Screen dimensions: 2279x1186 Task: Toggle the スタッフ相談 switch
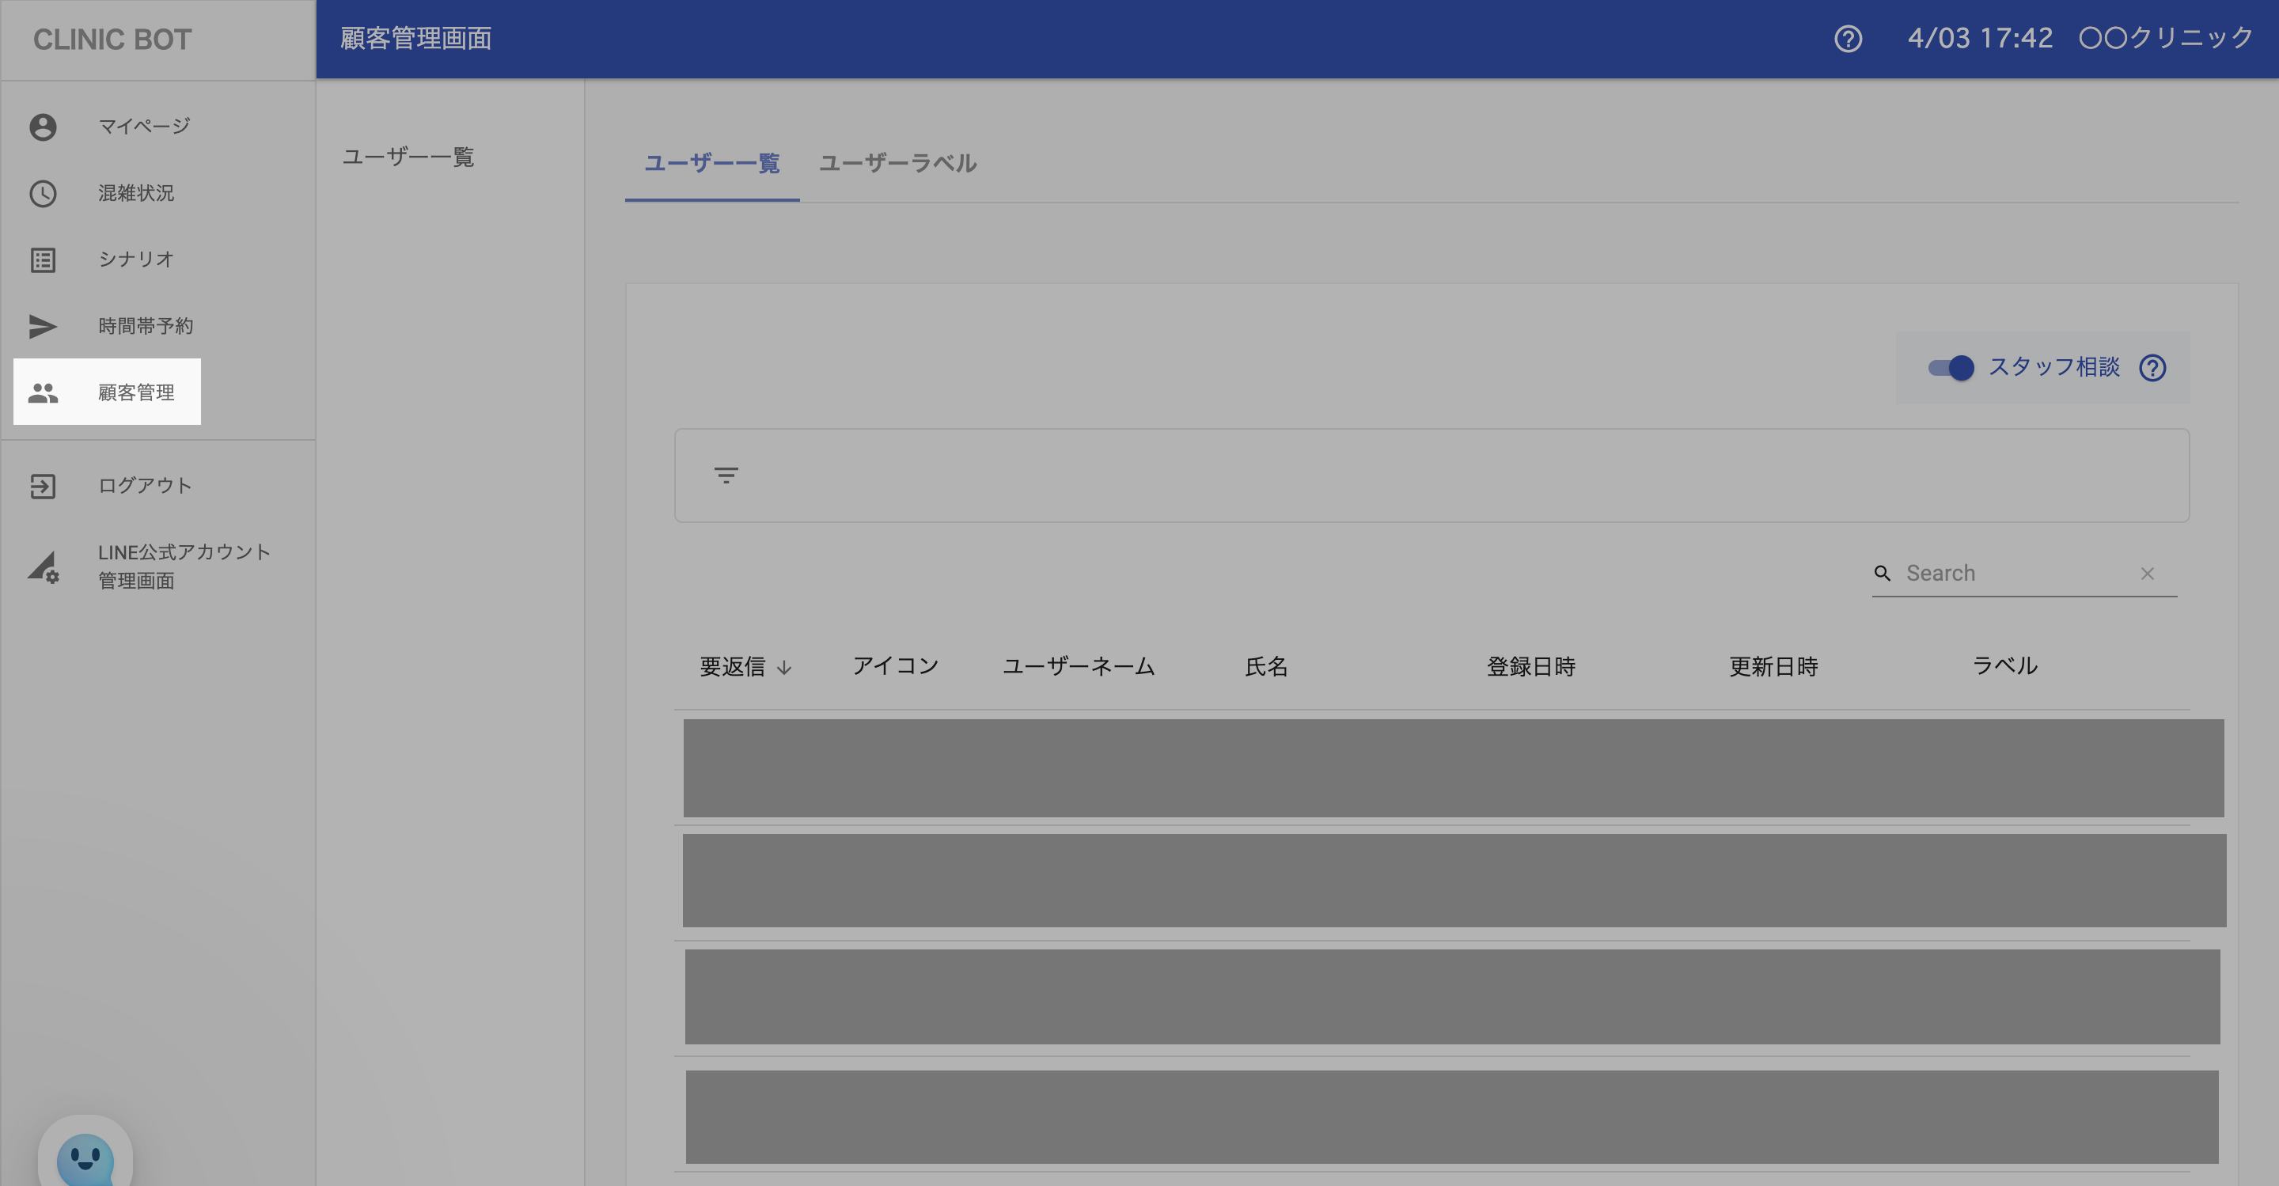click(x=1951, y=368)
